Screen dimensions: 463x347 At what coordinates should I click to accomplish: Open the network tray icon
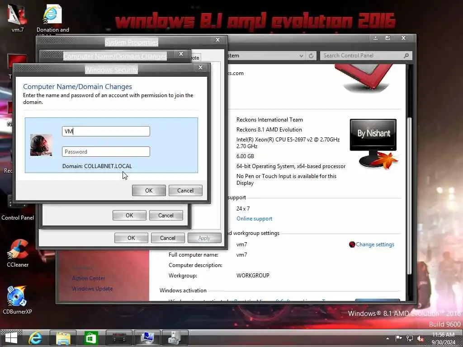tap(409, 338)
